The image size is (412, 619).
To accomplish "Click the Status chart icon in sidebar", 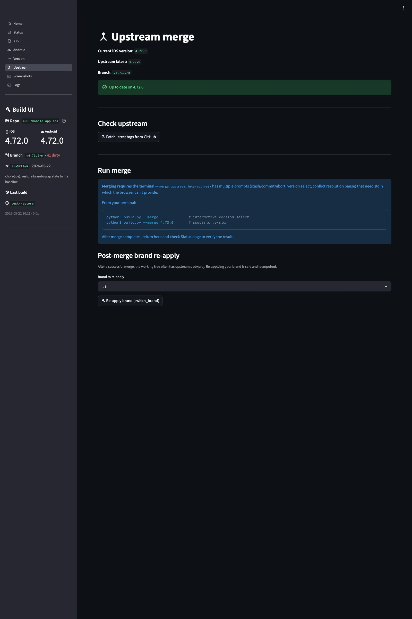I will click(x=9, y=32).
